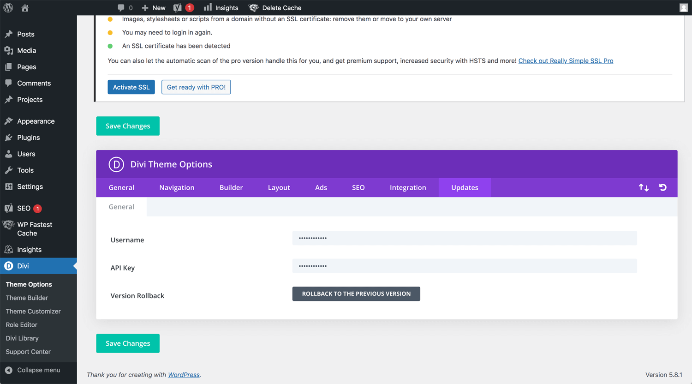The height and width of the screenshot is (384, 692).
Task: Switch to the Navigation tab
Action: [x=177, y=187]
